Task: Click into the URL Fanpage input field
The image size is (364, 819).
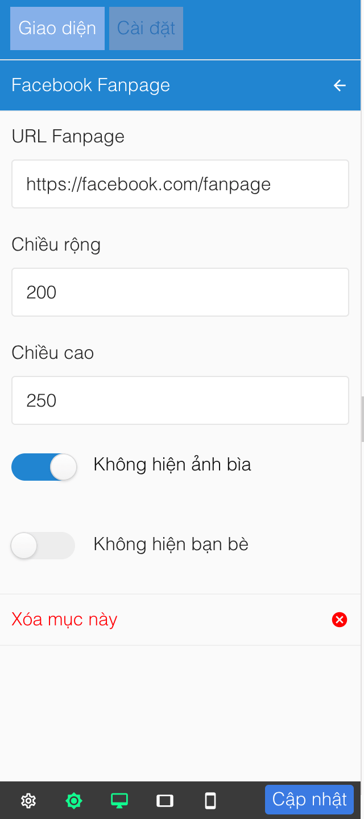Action: click(180, 184)
